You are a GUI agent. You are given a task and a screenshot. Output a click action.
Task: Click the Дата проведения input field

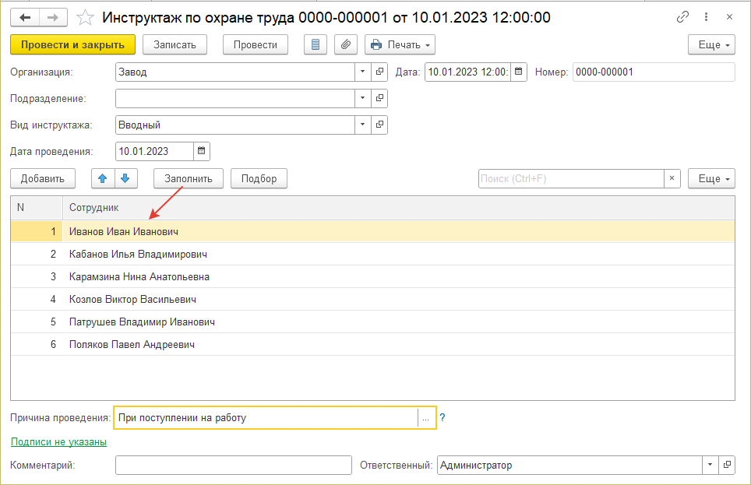(x=155, y=151)
